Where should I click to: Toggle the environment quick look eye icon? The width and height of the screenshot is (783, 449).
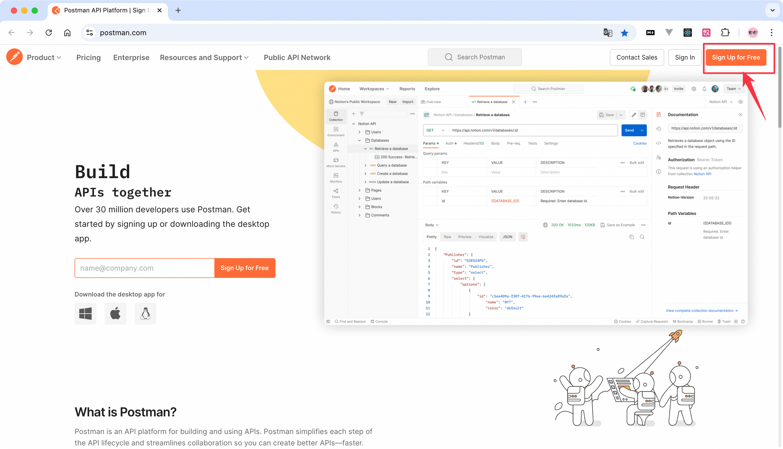point(741,101)
